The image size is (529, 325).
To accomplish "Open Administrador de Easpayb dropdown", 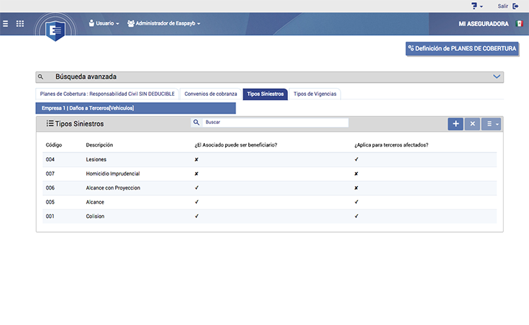I will 164,23.
